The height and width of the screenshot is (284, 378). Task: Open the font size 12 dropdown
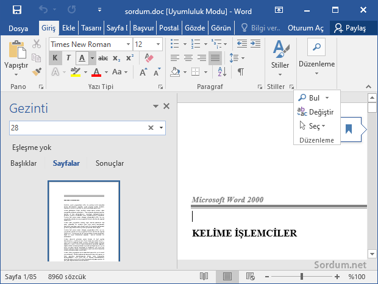158,44
